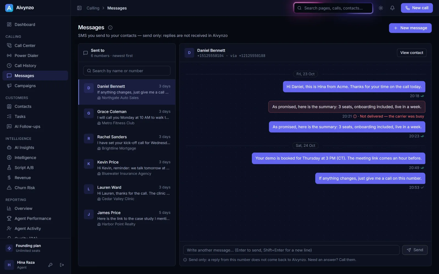Toggle light theme with the sun icon
The image size is (439, 274).
coord(381,8)
